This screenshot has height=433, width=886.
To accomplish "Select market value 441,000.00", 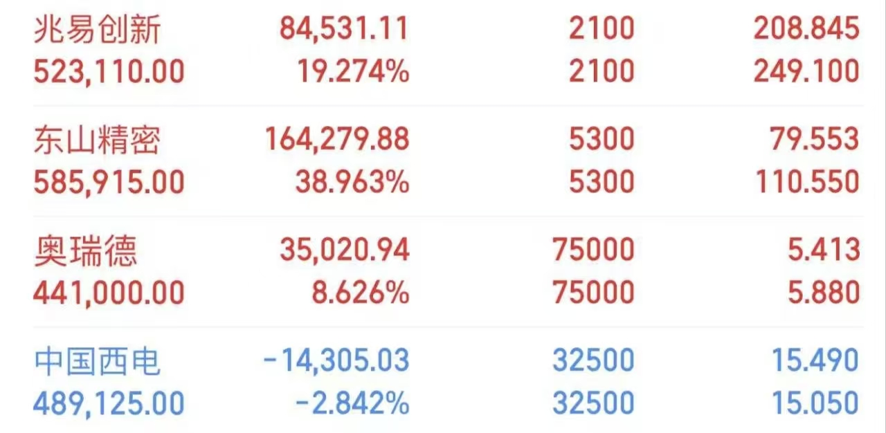I will point(109,293).
